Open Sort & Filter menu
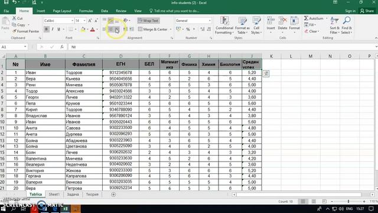The width and height of the screenshot is (378, 213). (x=335, y=25)
